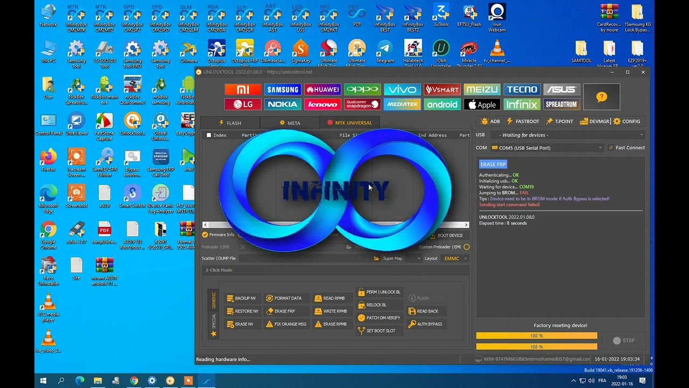Run the Backup NV operation

pos(241,298)
